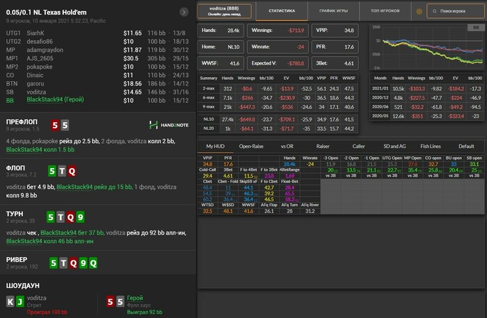Screen dimensions: 487x318
Task: Click the AFq River HUD stat label
Action: coord(310,205)
